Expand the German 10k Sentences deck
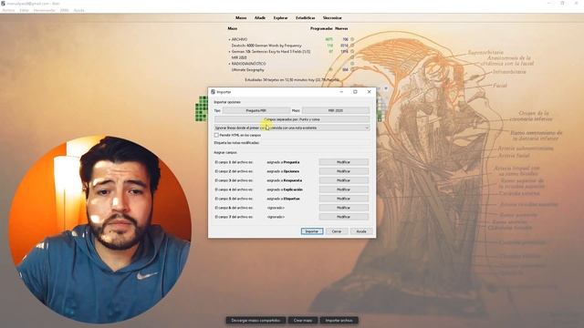Image resolution: width=584 pixels, height=328 pixels. click(229, 52)
